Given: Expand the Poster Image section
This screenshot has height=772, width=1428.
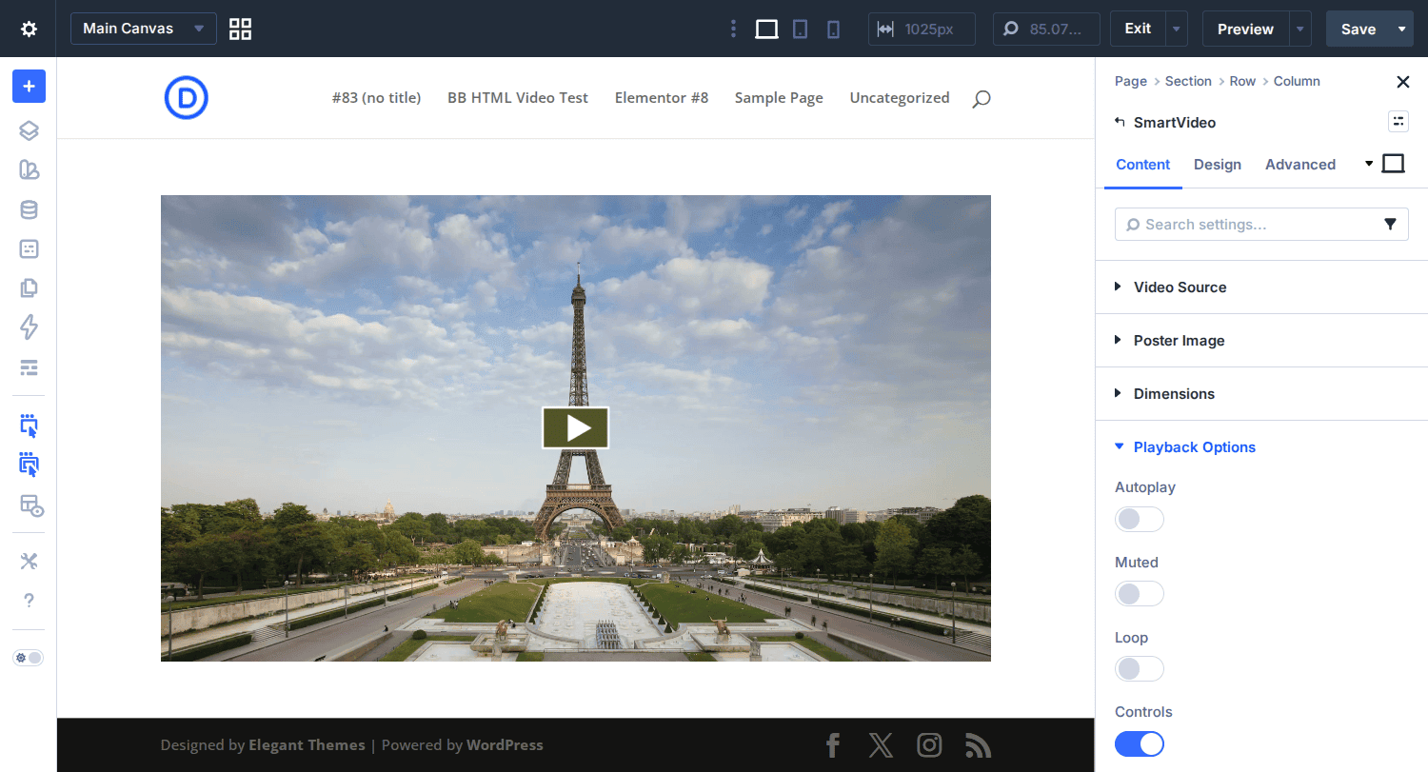Looking at the screenshot, I should [x=1179, y=340].
